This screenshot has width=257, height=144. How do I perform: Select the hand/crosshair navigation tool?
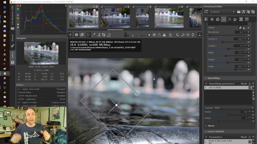point(88,35)
